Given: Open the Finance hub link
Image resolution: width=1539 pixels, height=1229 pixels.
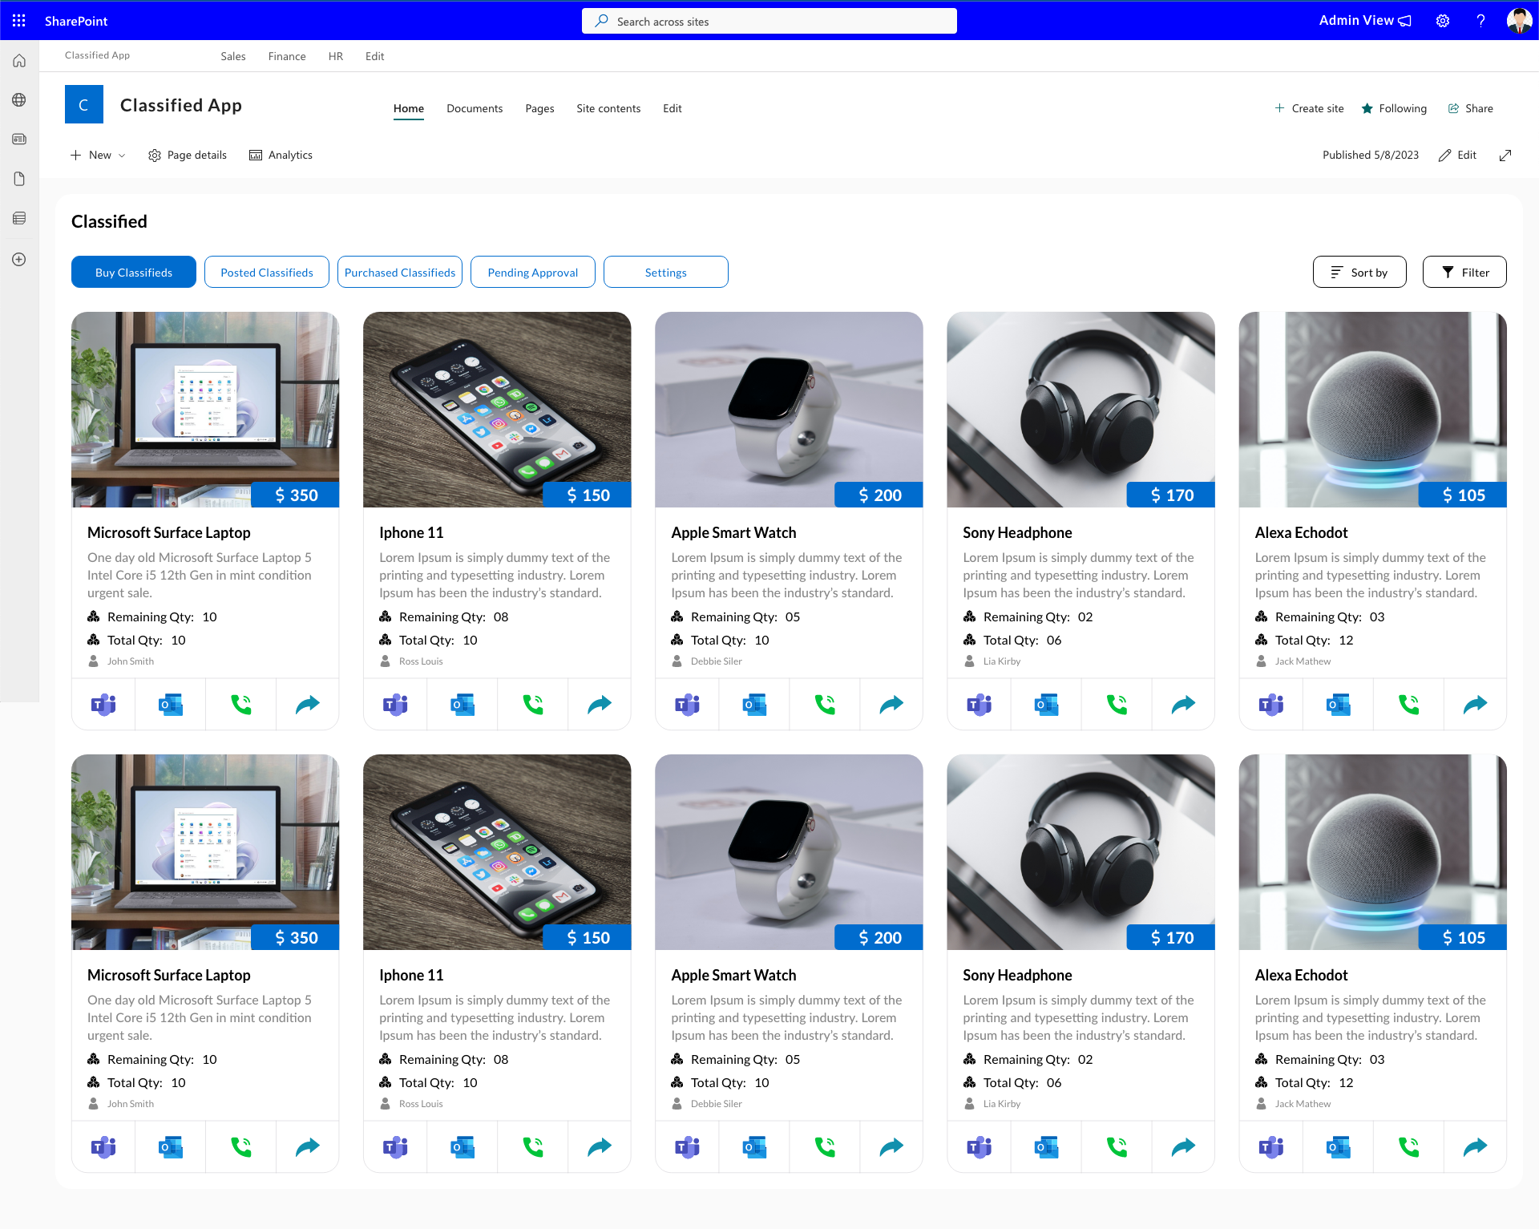Looking at the screenshot, I should coord(287,56).
